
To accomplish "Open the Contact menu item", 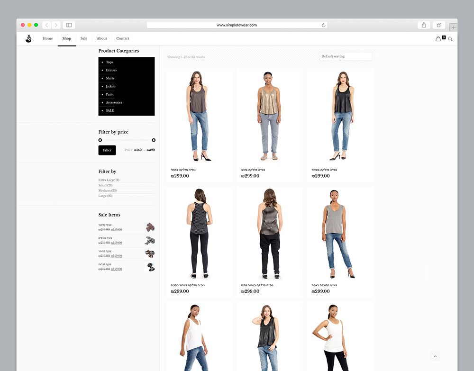I will (x=123, y=38).
